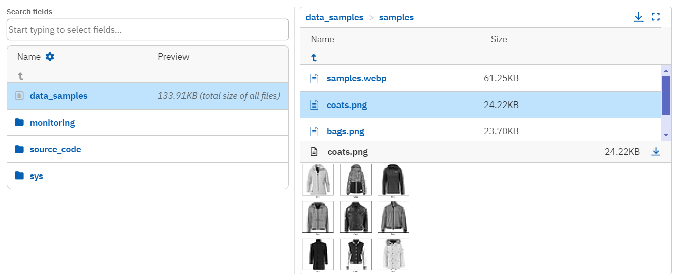Image resolution: width=677 pixels, height=280 pixels.
Task: Open the samples.webp file
Action: (356, 79)
